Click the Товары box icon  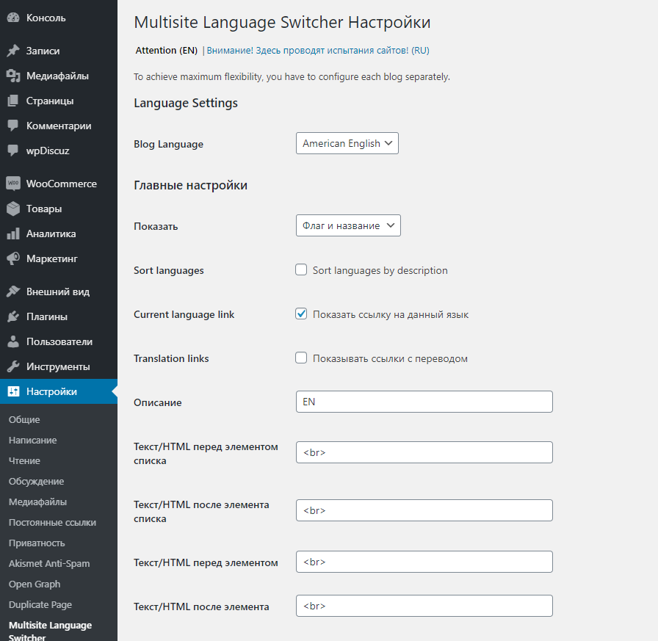pos(13,209)
